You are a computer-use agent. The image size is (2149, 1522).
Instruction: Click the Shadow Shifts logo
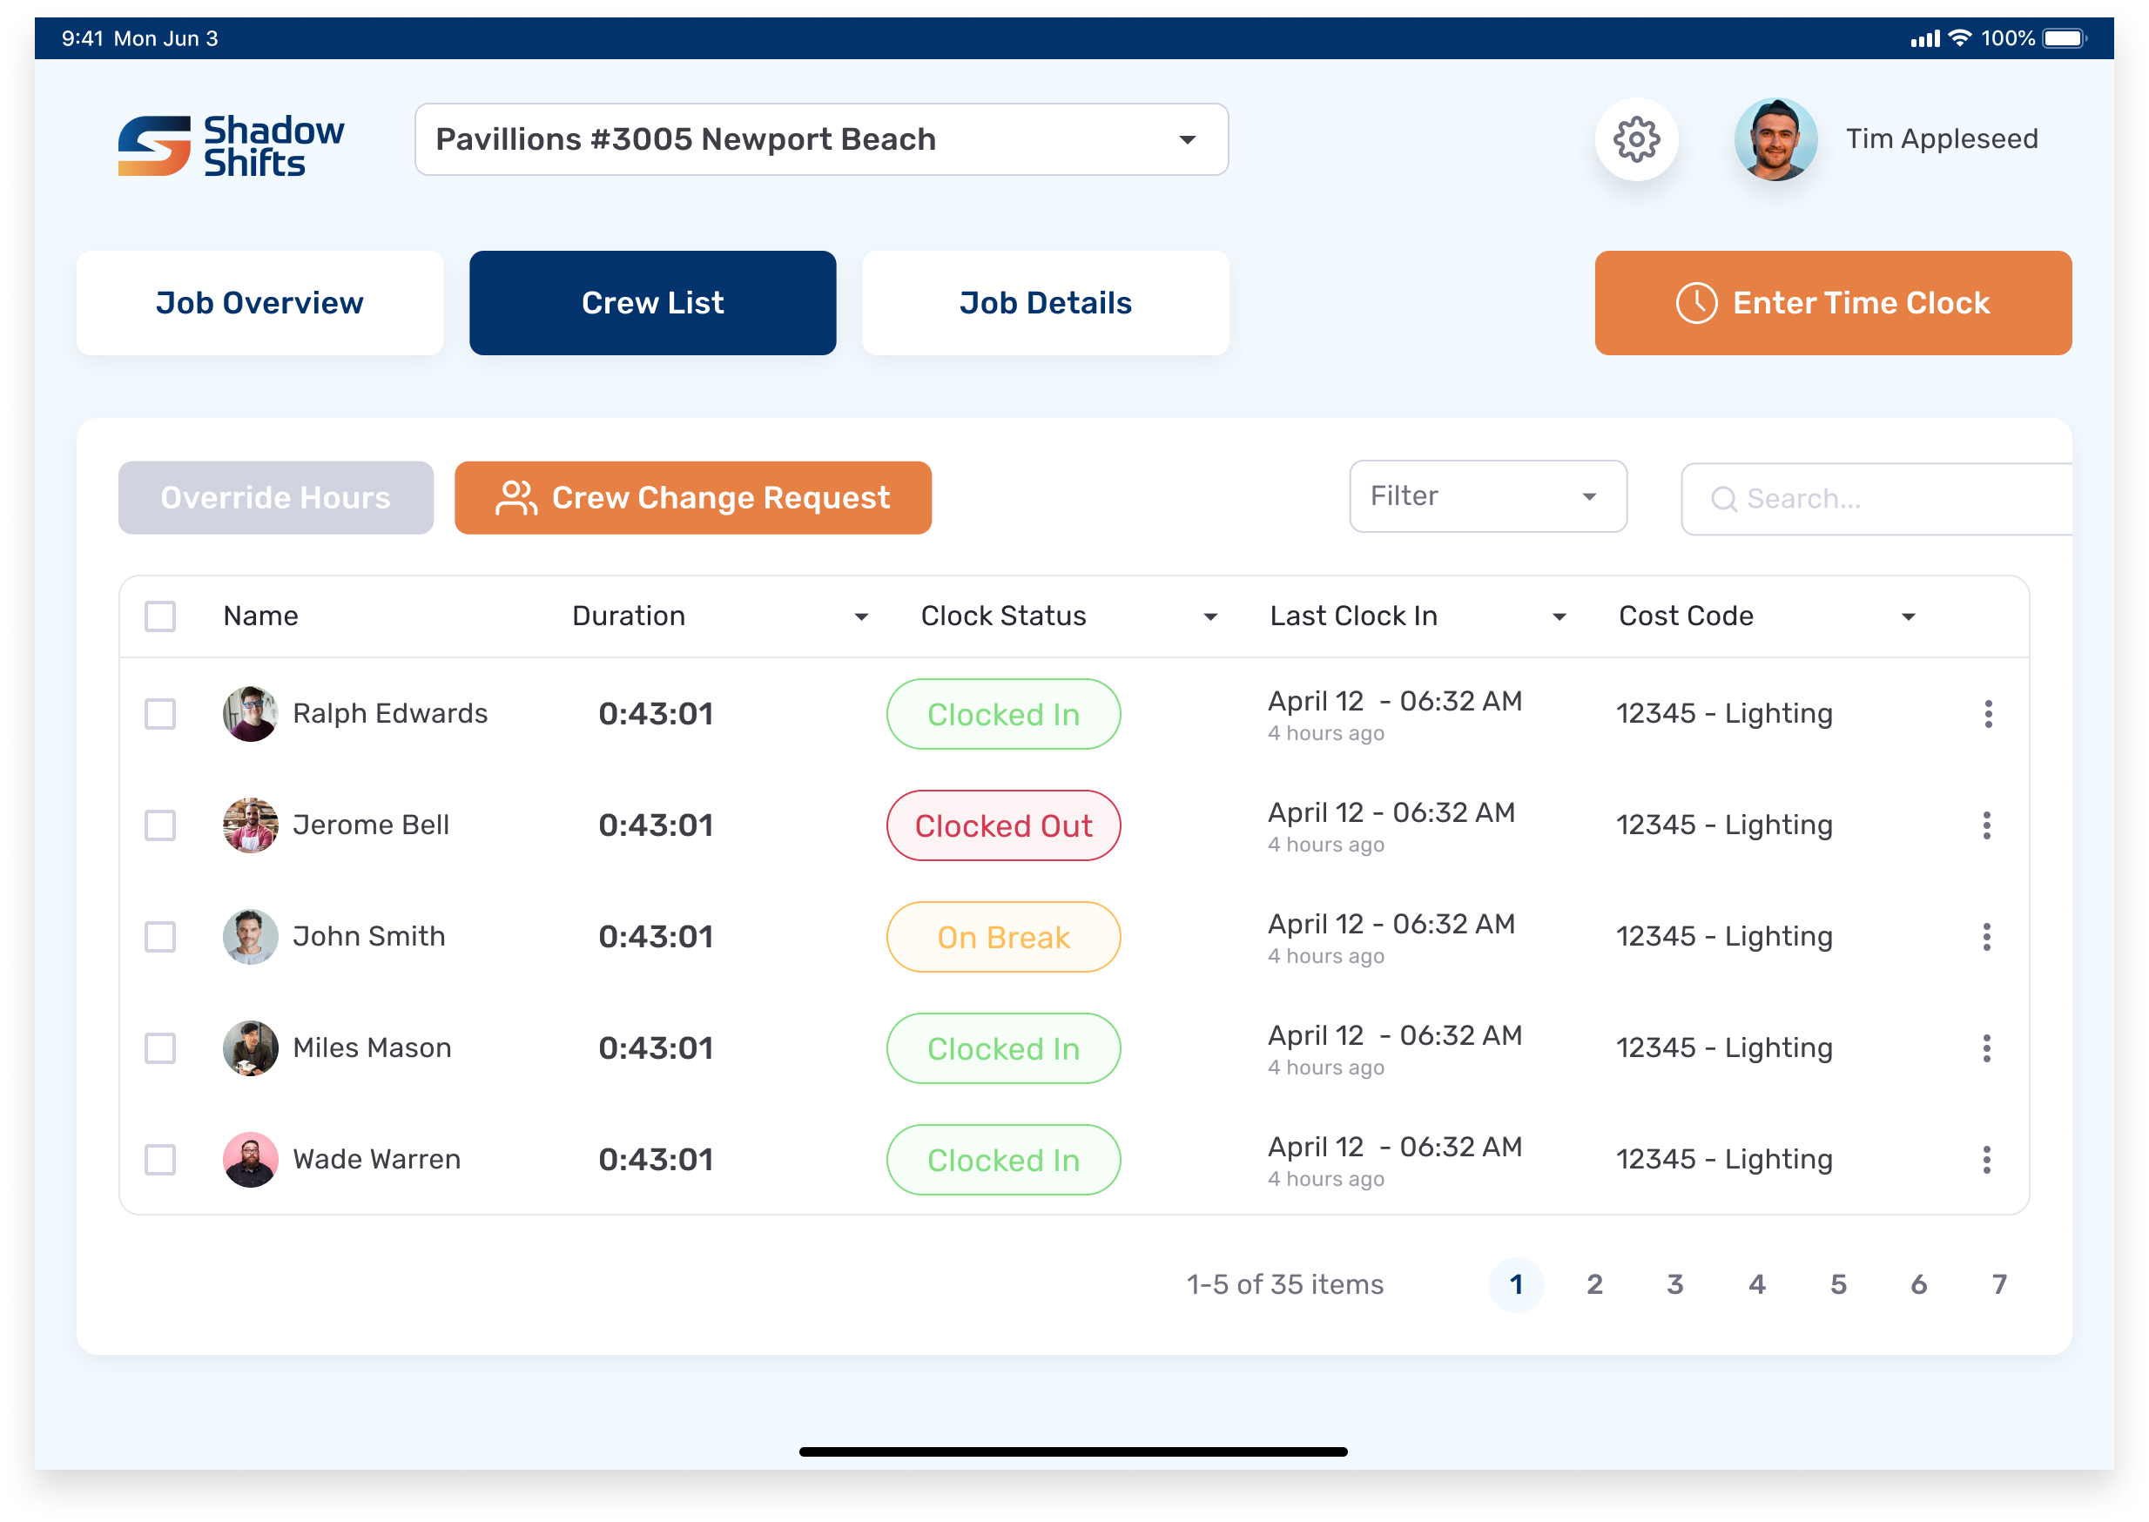[231, 145]
